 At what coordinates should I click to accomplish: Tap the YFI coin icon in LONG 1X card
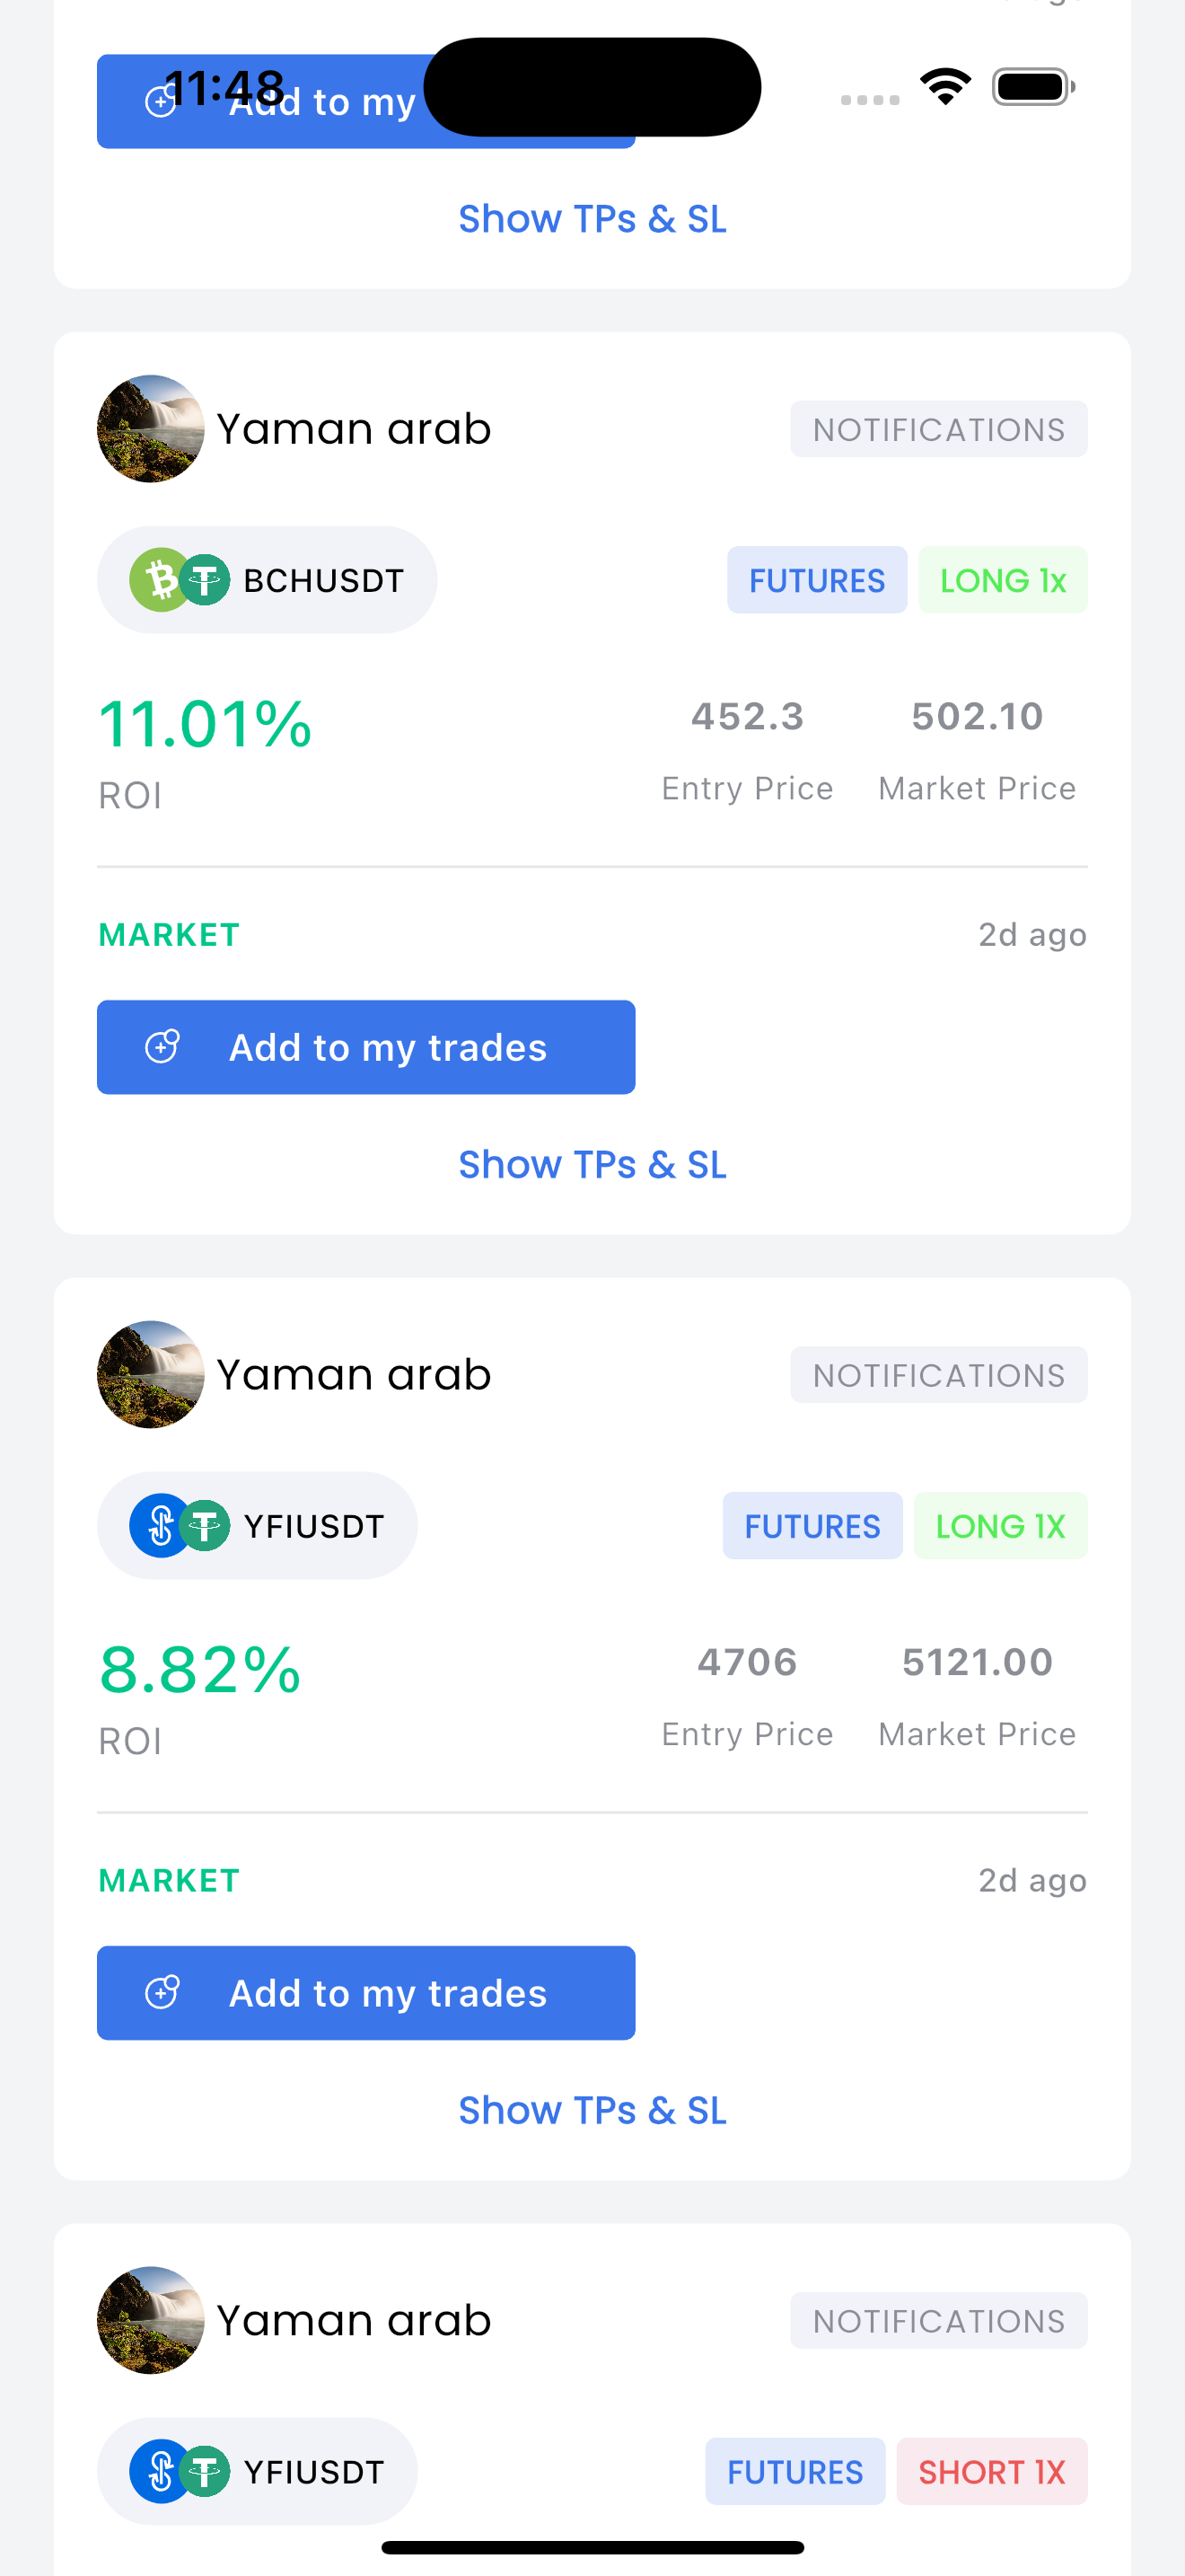[158, 1526]
